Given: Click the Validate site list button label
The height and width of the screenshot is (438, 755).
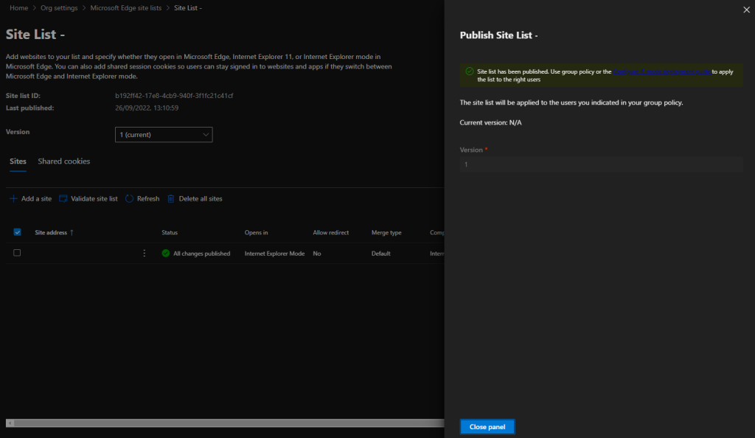Looking at the screenshot, I should [x=94, y=198].
